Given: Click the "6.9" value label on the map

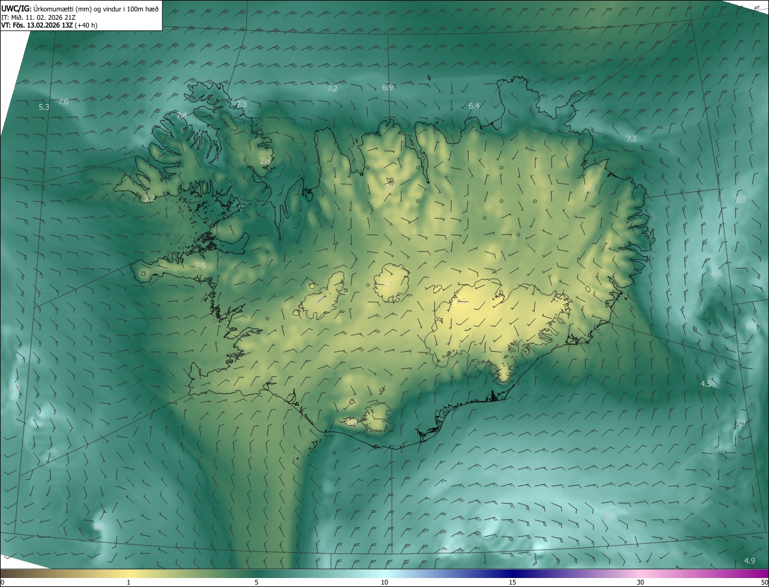Looking at the screenshot, I should [x=388, y=88].
